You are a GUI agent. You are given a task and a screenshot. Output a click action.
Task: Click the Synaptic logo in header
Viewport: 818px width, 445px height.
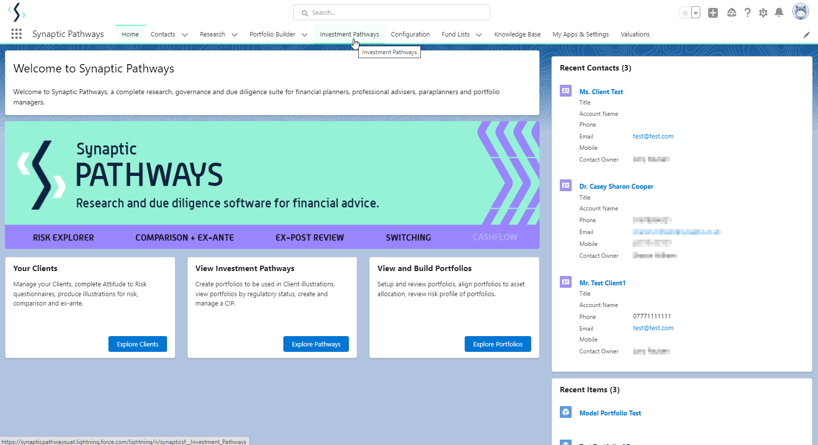coord(17,12)
